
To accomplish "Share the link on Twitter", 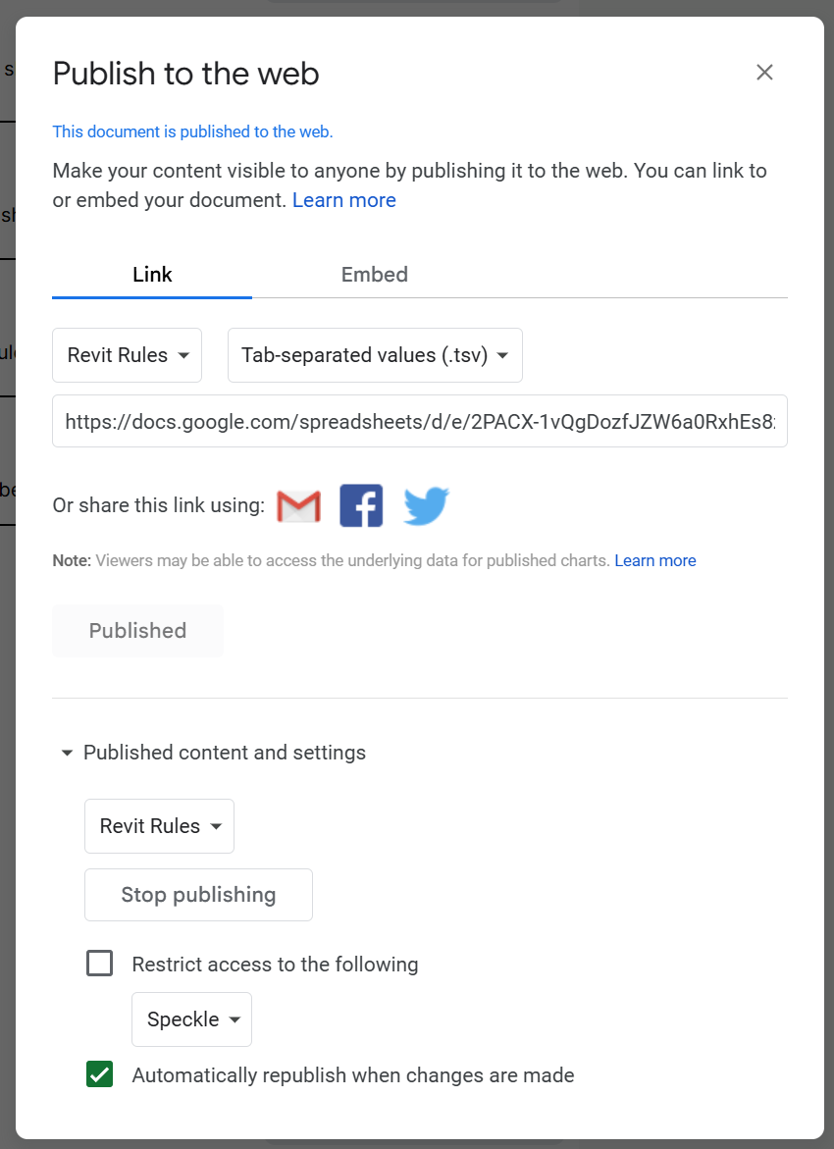I will 426,505.
